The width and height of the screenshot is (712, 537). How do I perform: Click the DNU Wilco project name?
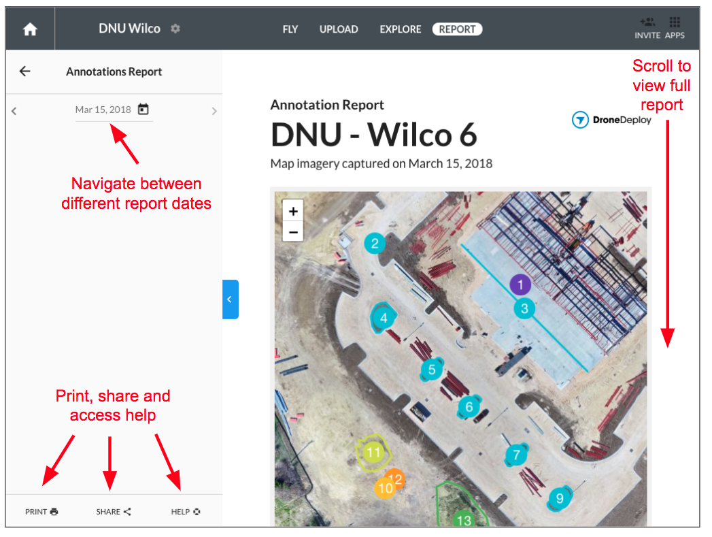click(x=129, y=29)
